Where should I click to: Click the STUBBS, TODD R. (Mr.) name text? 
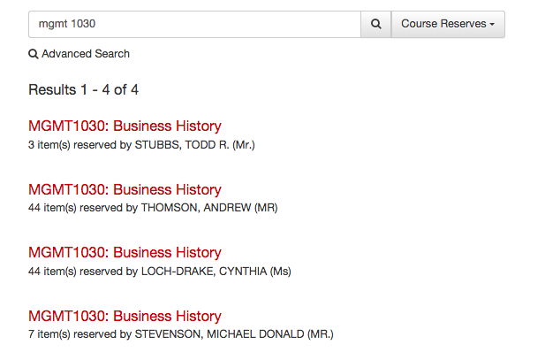pyautogui.click(x=195, y=145)
